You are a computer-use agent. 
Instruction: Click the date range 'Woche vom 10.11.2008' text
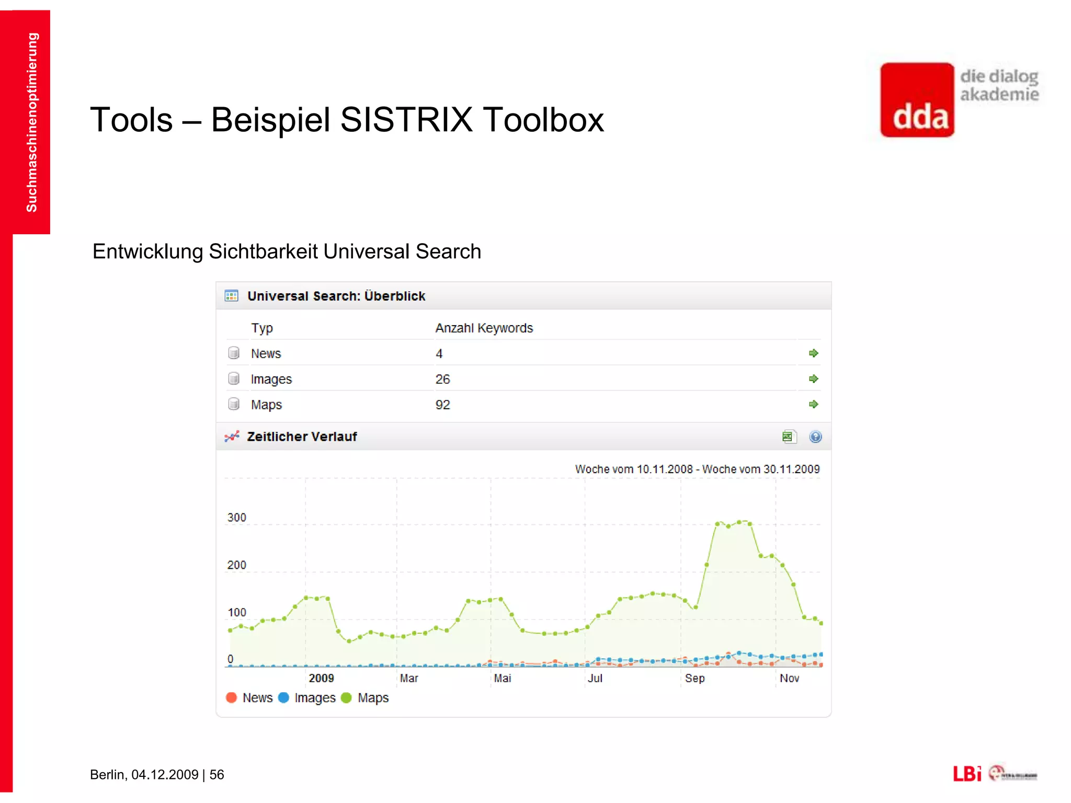pos(634,469)
